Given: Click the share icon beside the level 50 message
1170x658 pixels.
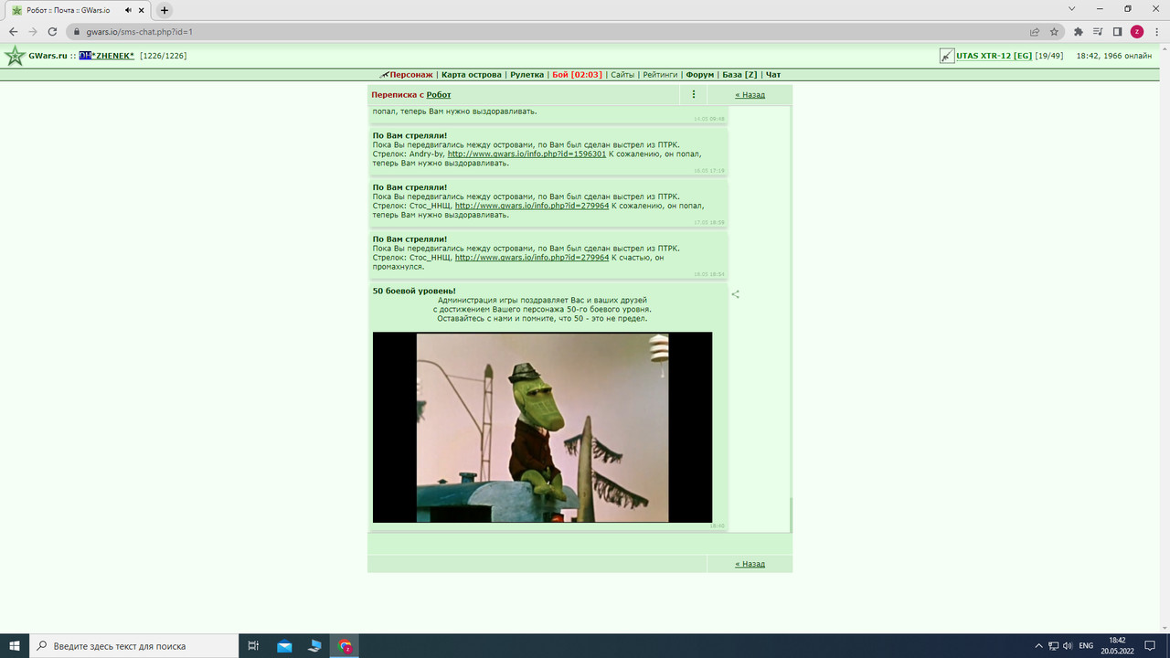Looking at the screenshot, I should [x=736, y=294].
